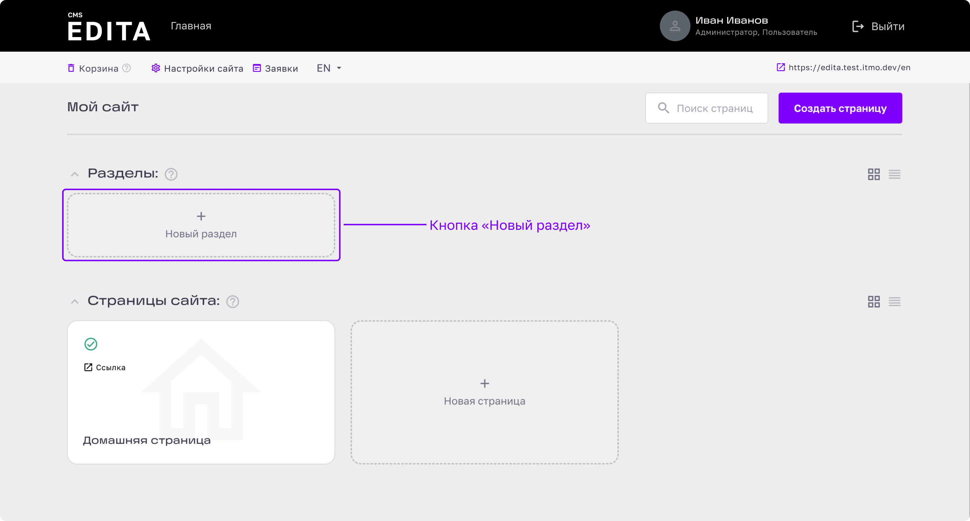
Task: Click the user avatar icon
Action: [x=675, y=26]
